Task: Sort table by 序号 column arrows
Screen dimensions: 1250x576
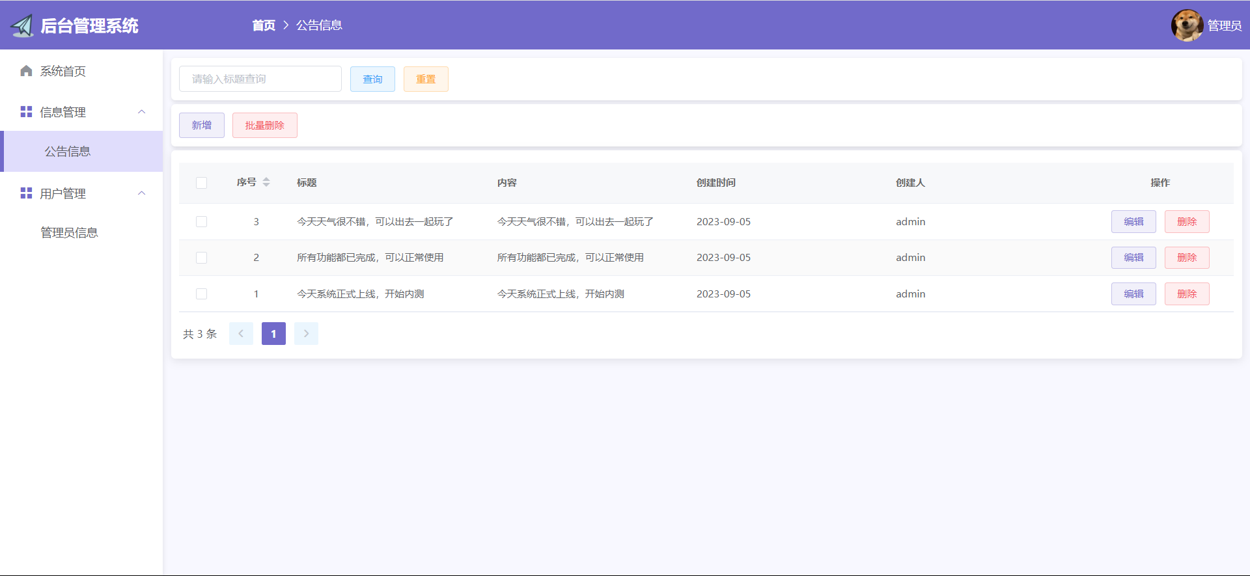Action: (x=266, y=182)
